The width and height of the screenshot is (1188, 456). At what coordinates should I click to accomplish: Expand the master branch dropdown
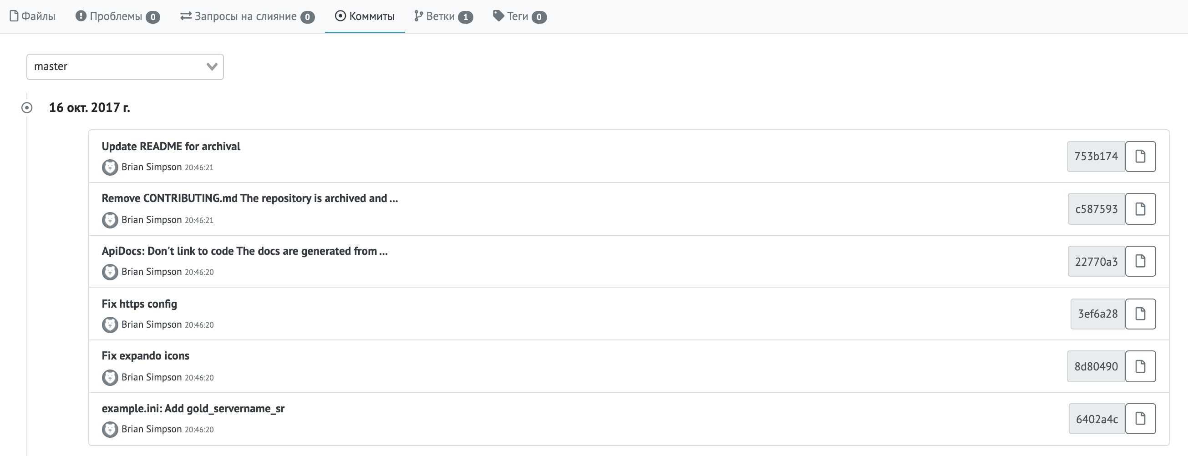click(125, 67)
